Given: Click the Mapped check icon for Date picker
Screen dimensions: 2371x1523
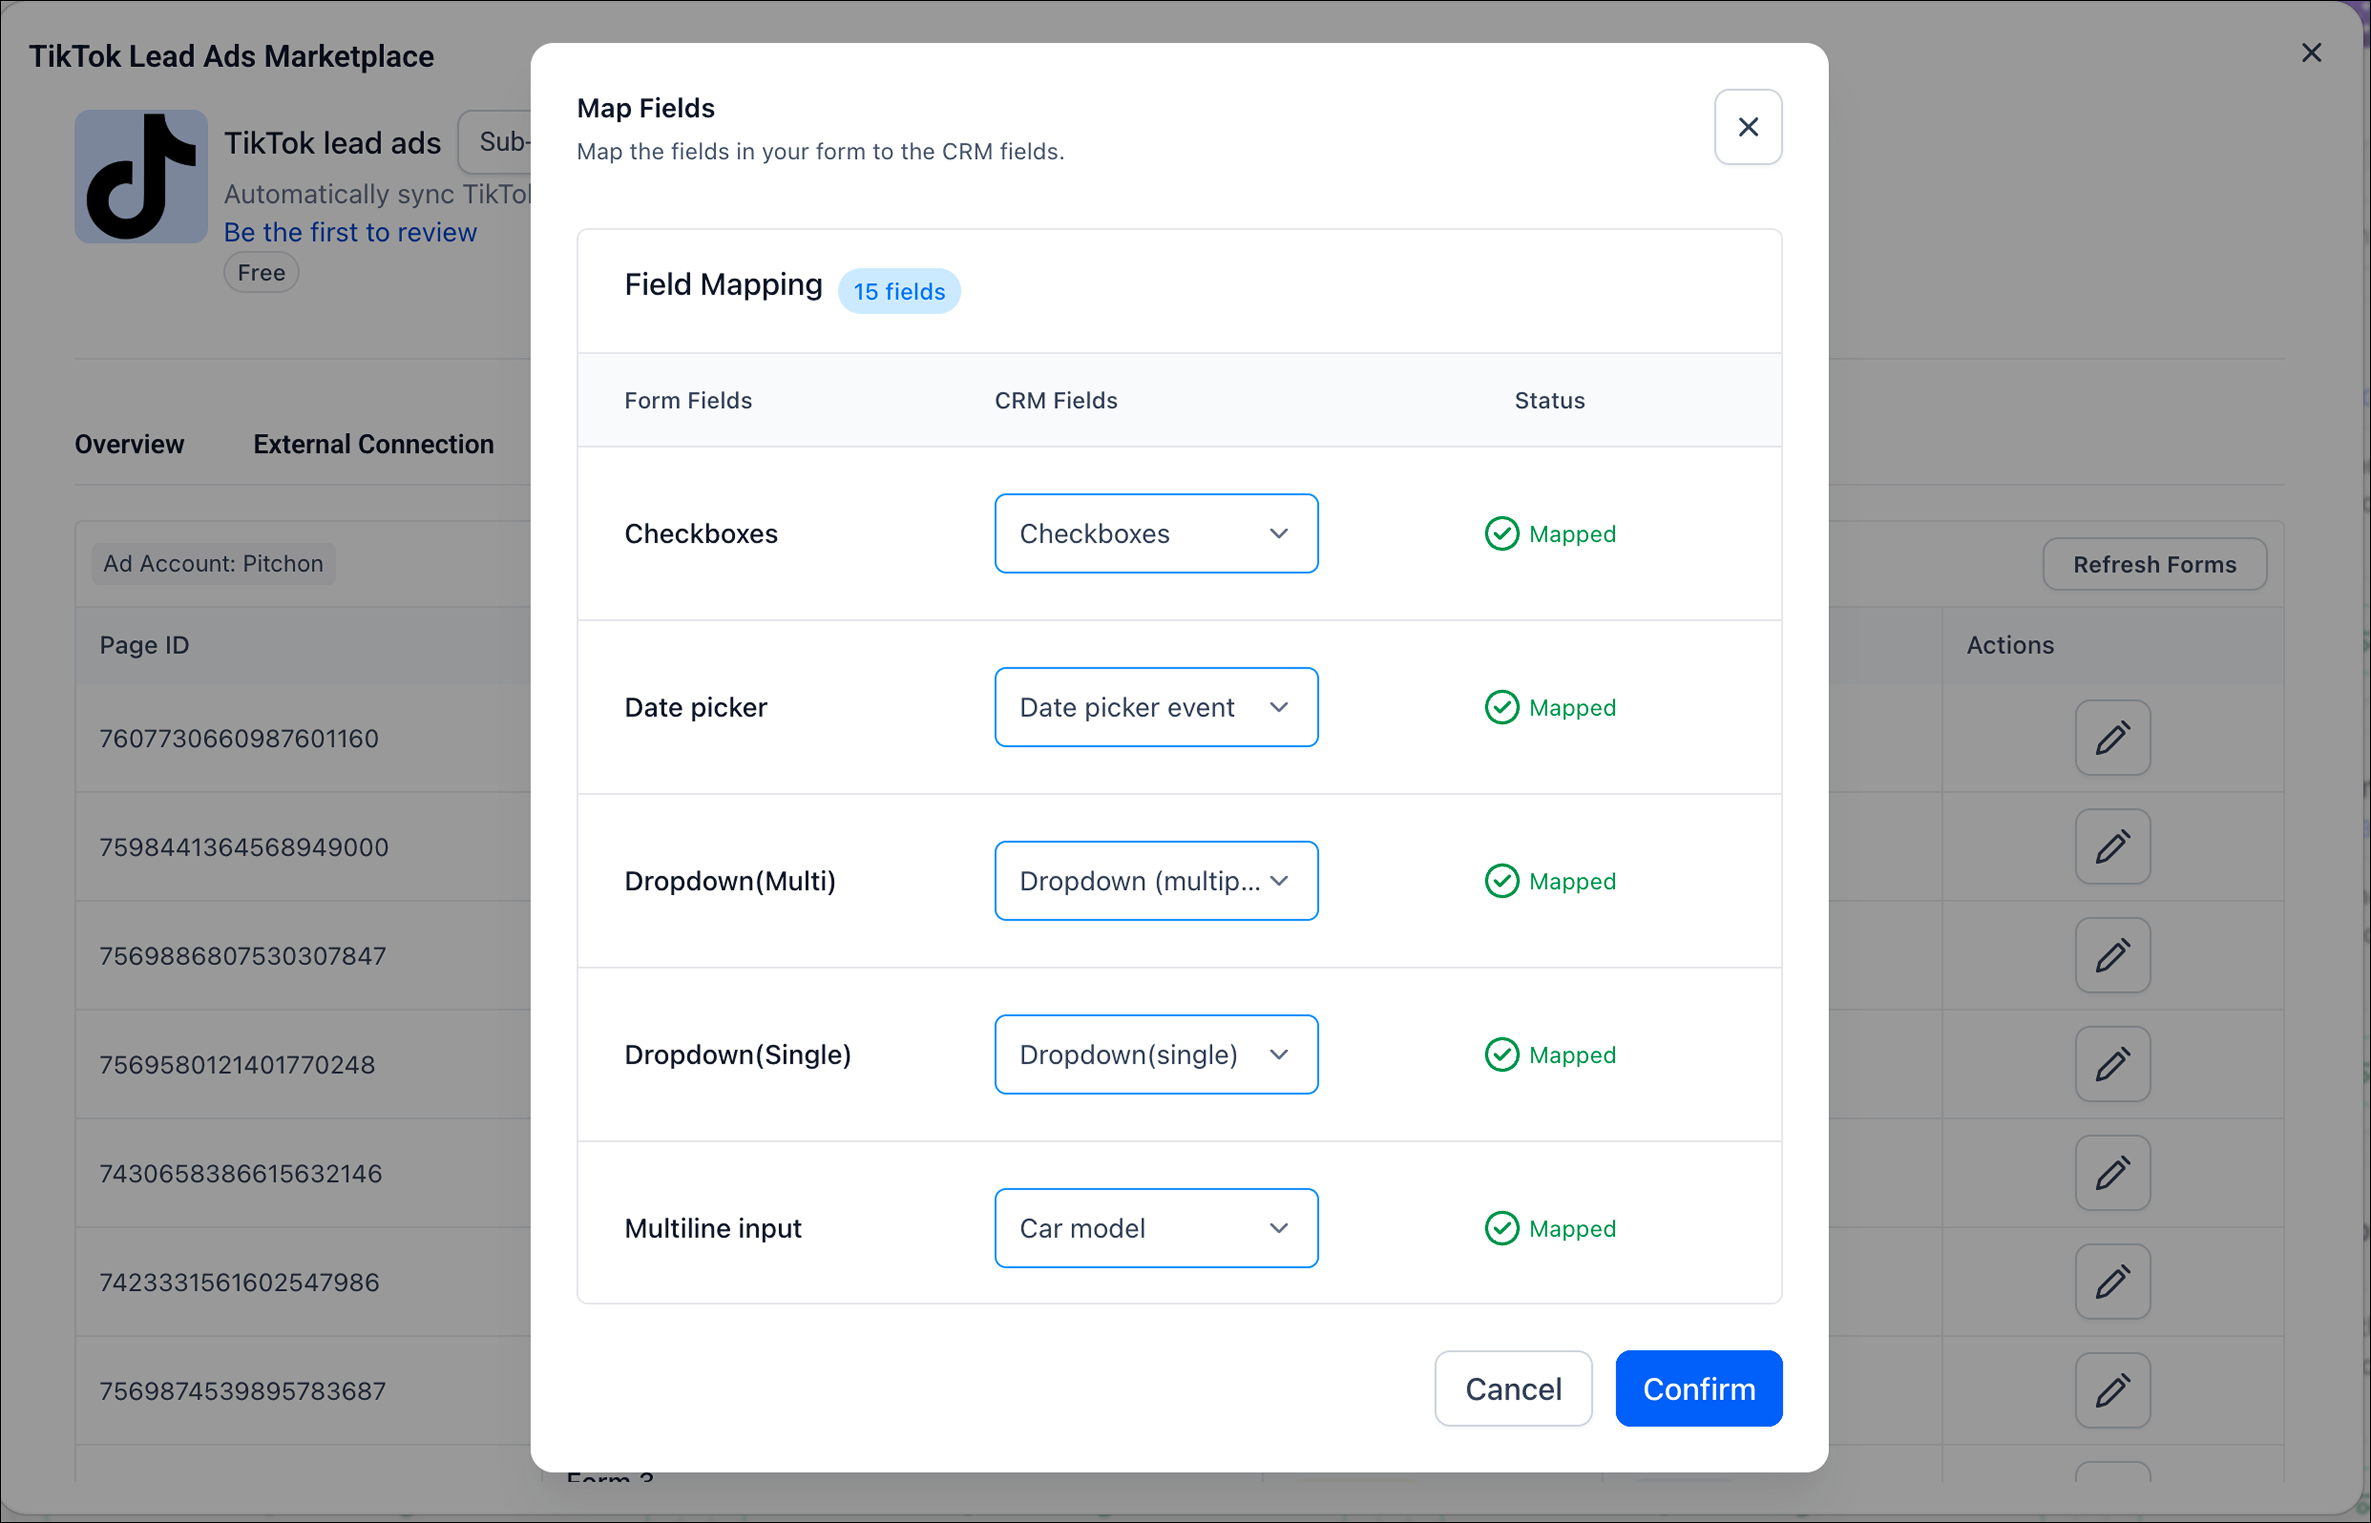Looking at the screenshot, I should [1501, 707].
